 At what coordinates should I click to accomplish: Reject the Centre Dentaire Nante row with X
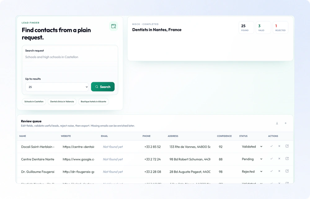279,159
